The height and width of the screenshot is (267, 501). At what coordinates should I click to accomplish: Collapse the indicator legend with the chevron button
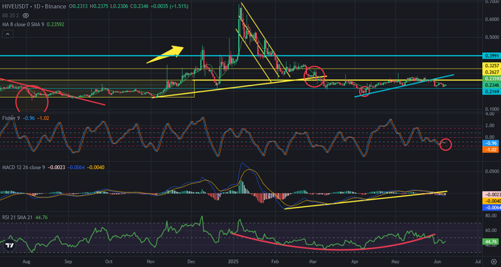[8, 34]
